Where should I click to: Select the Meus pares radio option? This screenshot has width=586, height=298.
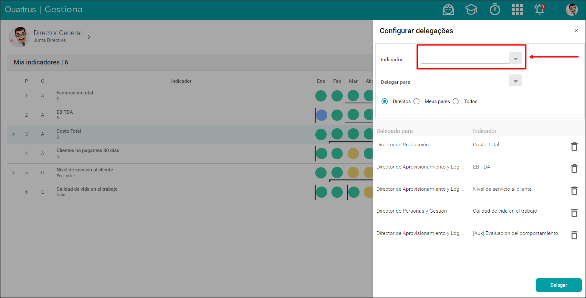click(x=417, y=101)
